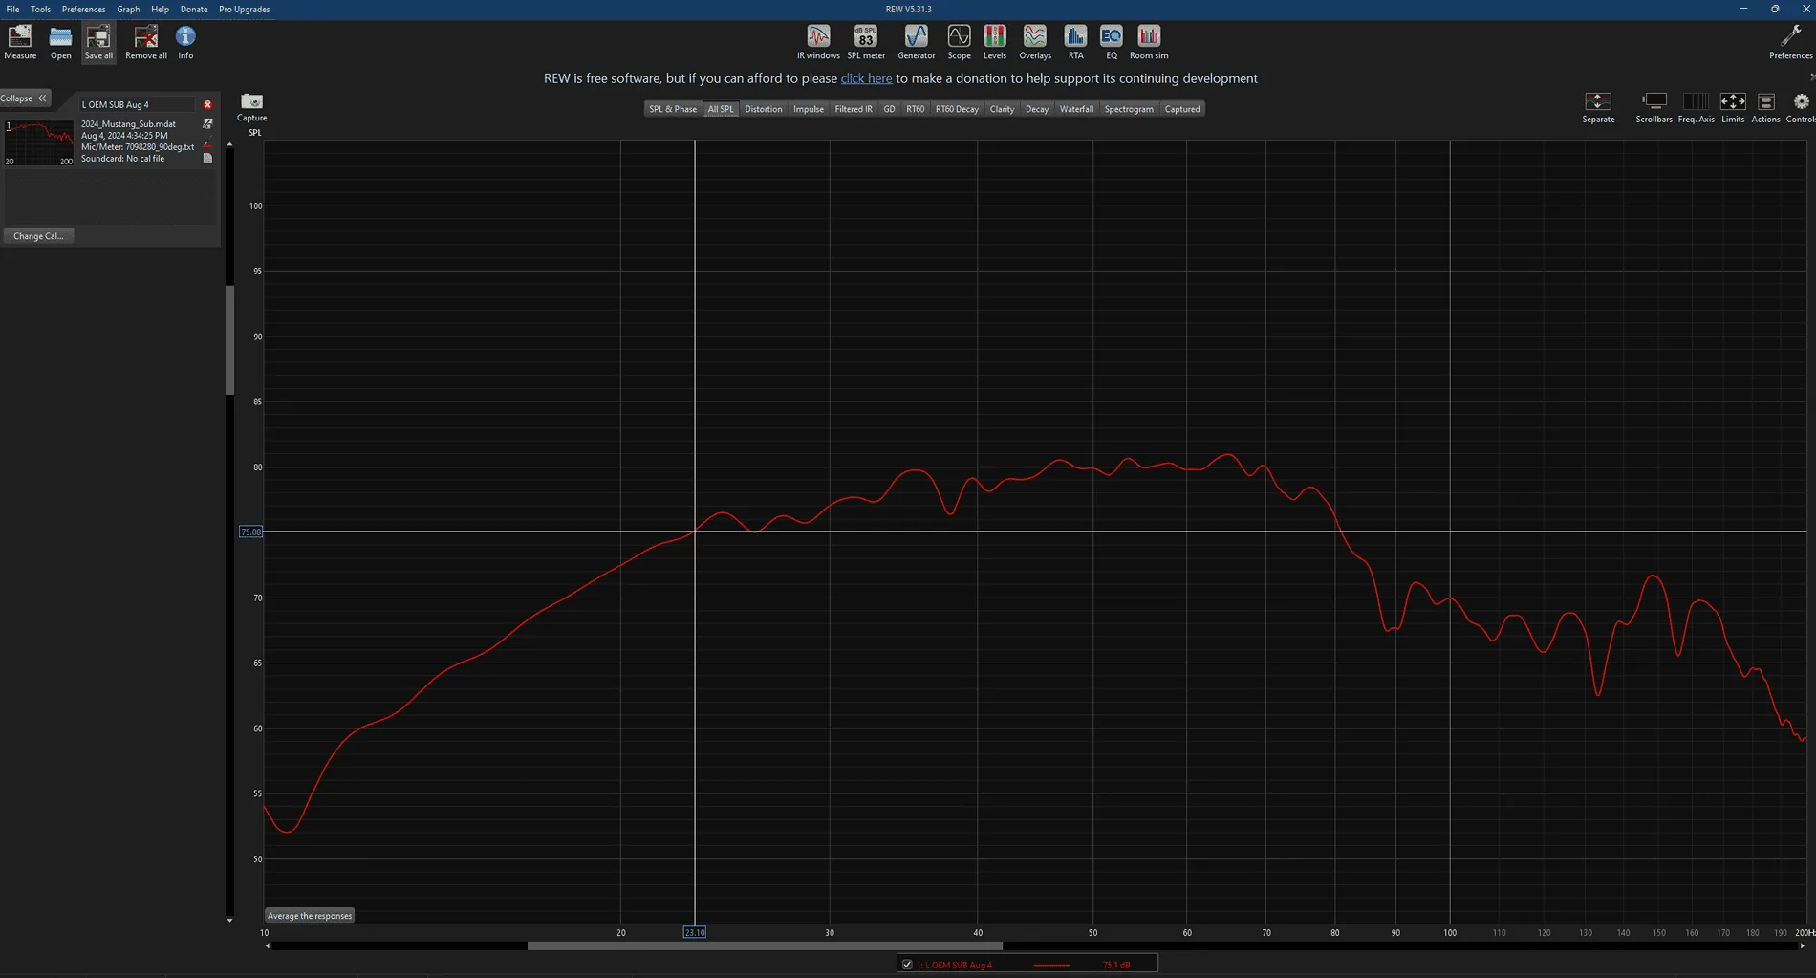Switch to the Distortion tab
Viewport: 1816px width, 978px height.
coord(763,109)
